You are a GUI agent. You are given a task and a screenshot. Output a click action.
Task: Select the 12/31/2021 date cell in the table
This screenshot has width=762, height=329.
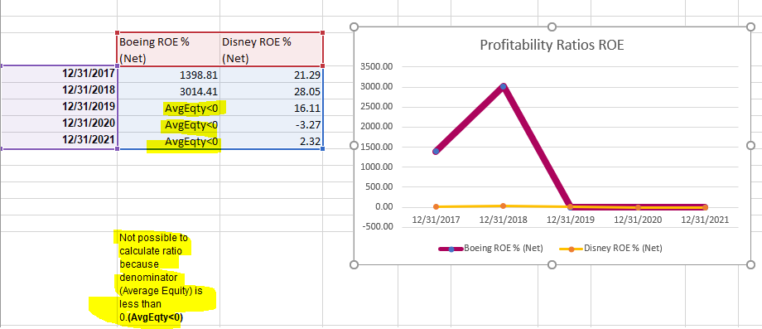coord(59,140)
